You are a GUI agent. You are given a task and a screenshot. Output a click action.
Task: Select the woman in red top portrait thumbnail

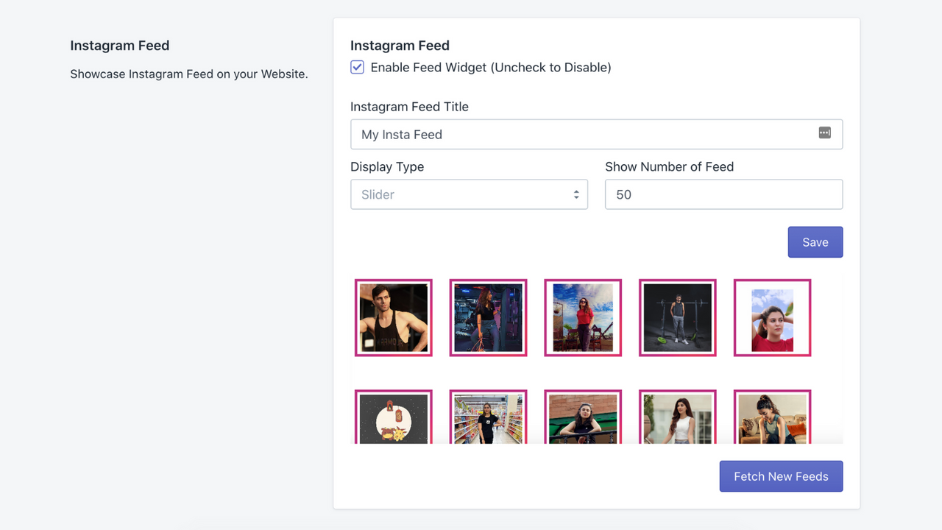pyautogui.click(x=772, y=318)
